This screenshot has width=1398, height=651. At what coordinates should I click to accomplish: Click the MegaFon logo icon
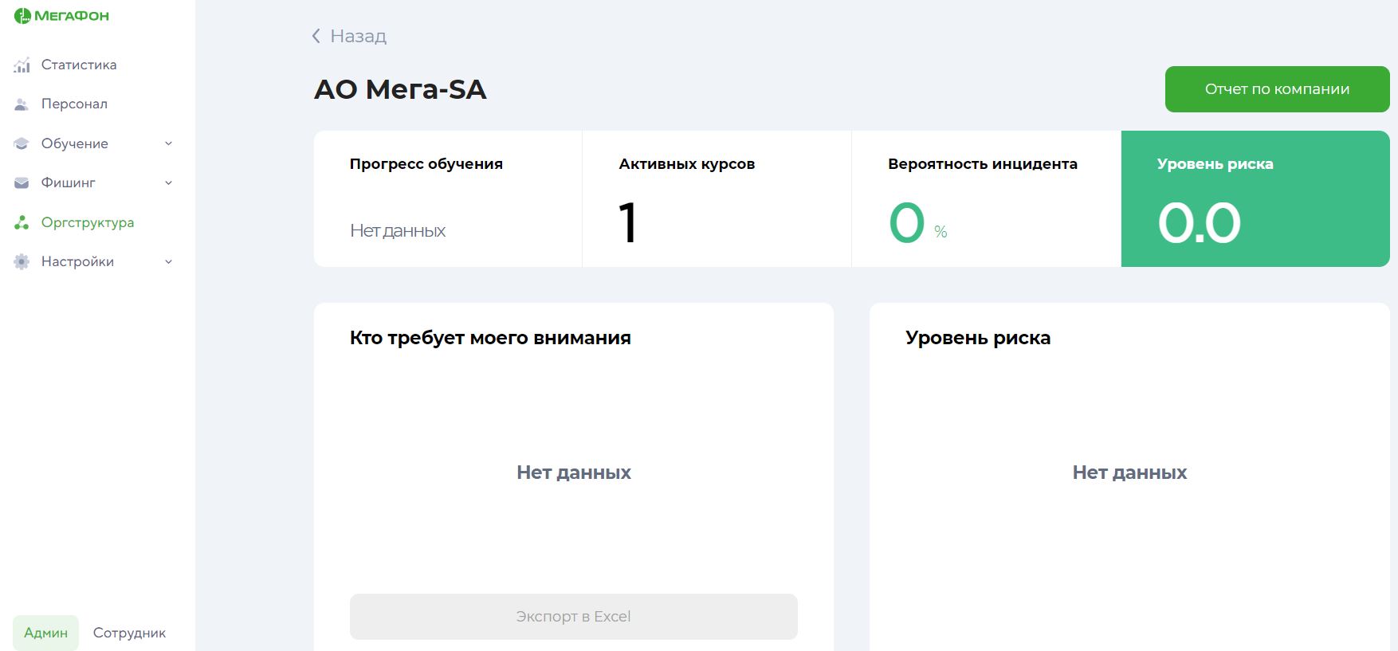[x=22, y=16]
